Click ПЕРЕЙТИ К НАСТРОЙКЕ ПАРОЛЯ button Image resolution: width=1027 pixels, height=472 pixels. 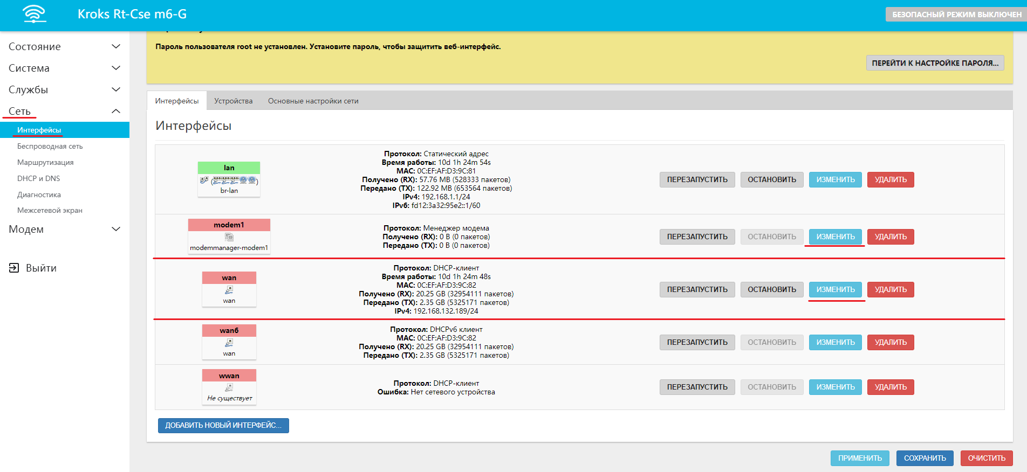pyautogui.click(x=935, y=63)
